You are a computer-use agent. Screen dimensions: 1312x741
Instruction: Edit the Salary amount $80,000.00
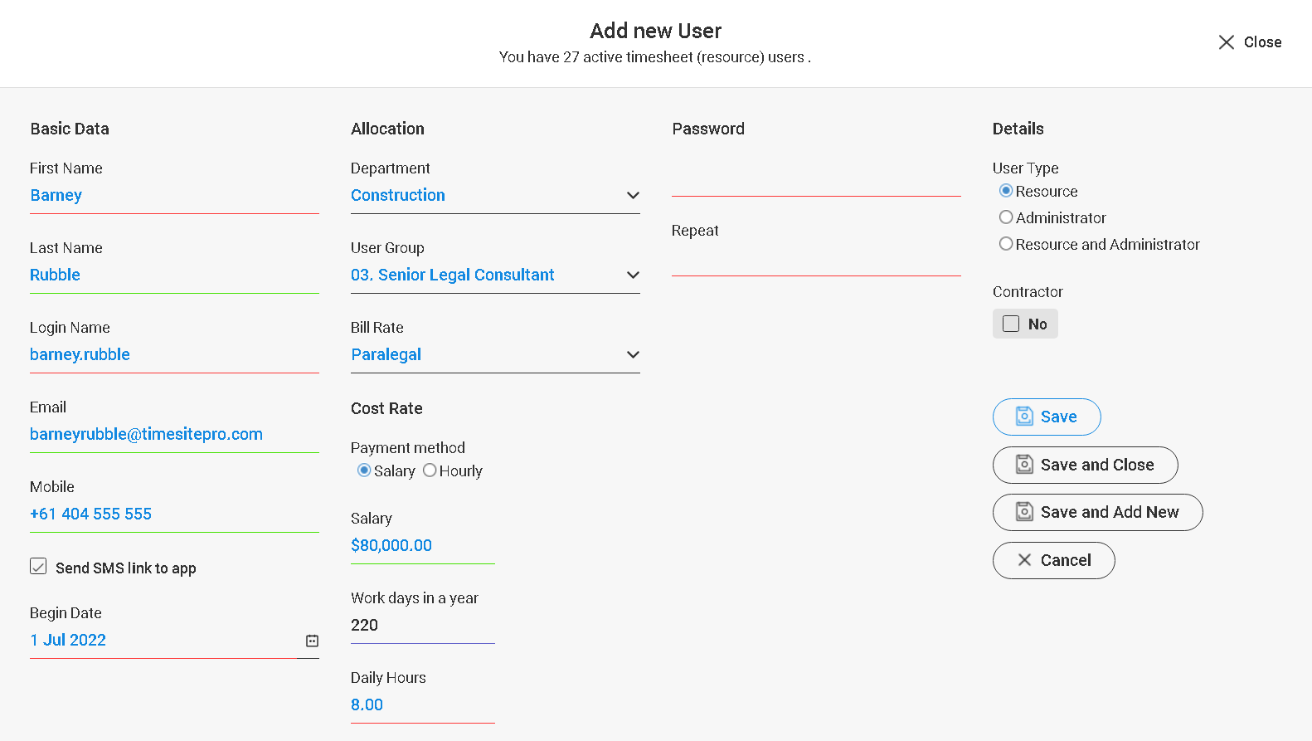point(423,546)
